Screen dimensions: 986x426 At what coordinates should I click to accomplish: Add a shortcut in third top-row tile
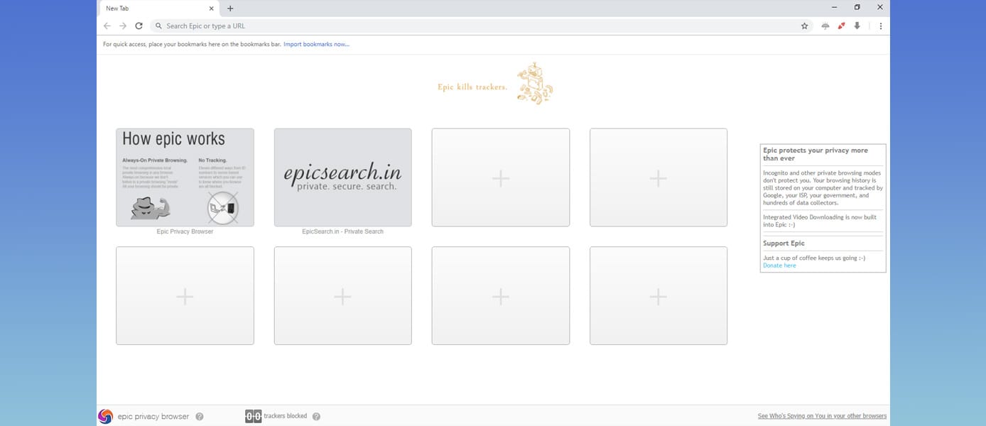click(501, 177)
